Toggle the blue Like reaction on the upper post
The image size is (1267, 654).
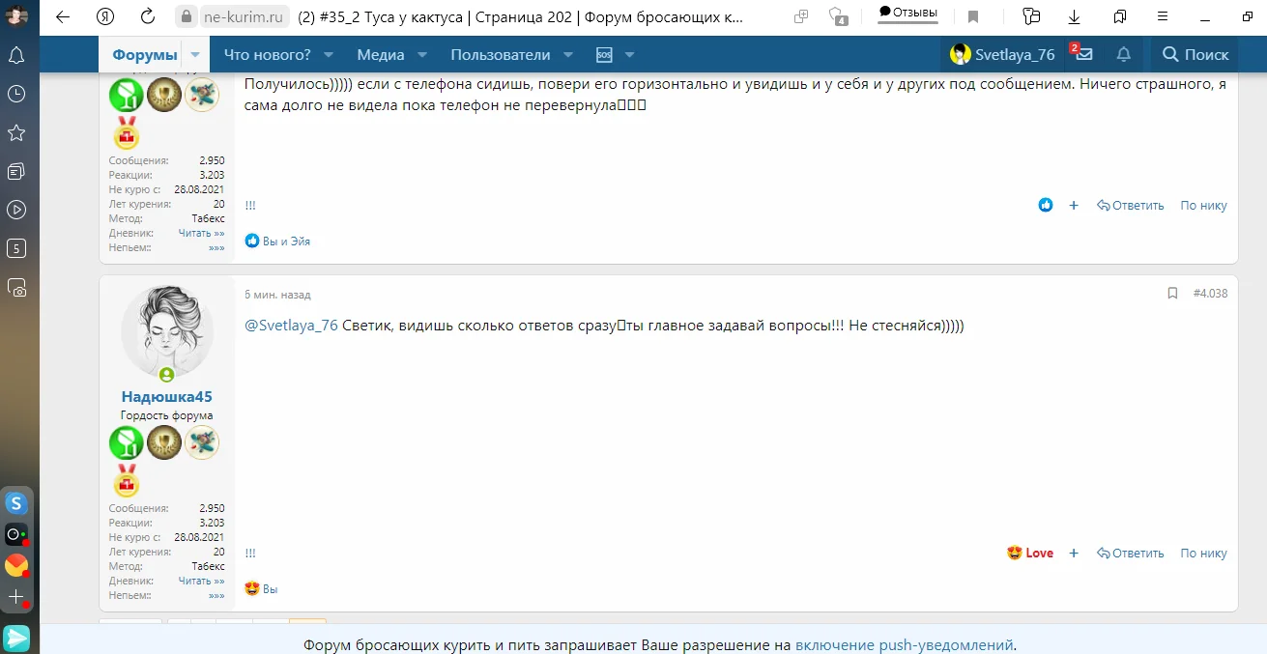1045,206
